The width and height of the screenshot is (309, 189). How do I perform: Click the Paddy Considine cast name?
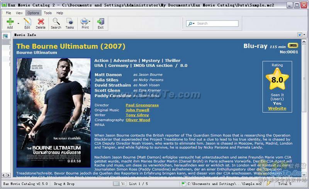113,96
